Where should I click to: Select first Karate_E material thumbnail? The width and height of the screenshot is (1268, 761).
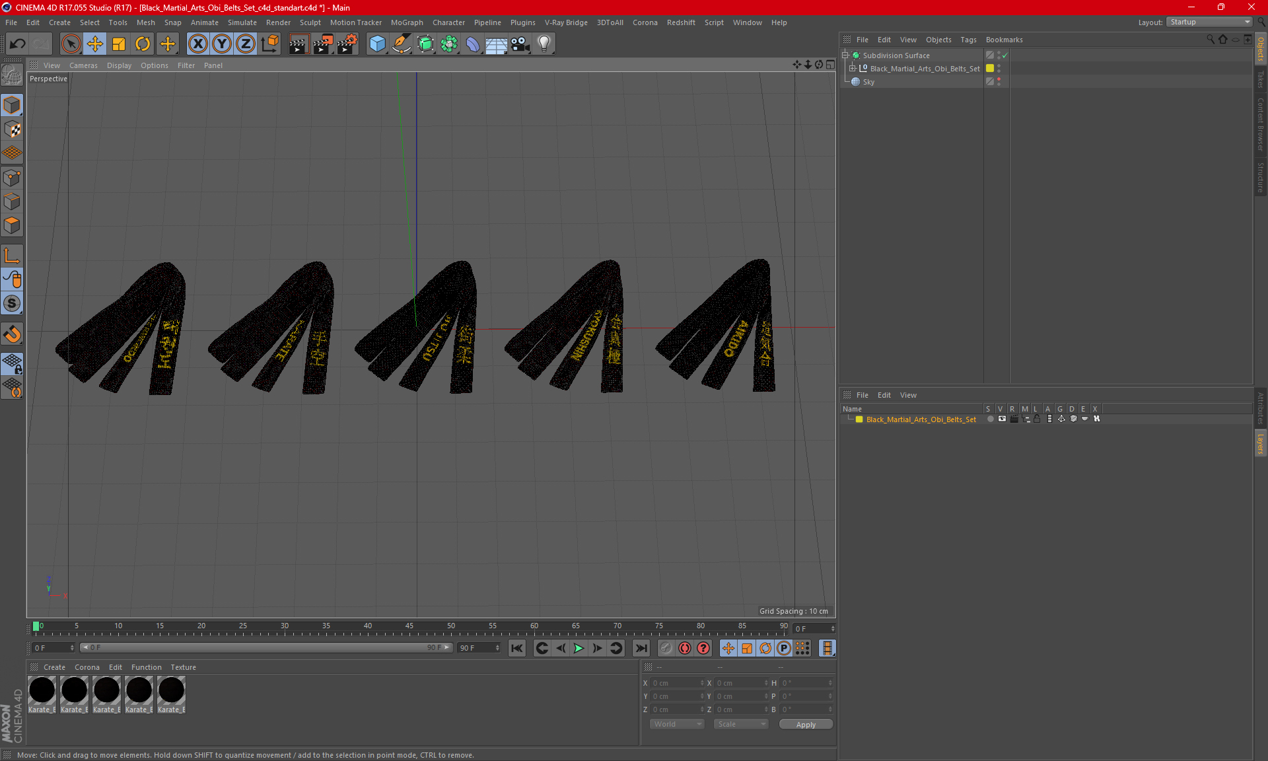click(x=42, y=694)
